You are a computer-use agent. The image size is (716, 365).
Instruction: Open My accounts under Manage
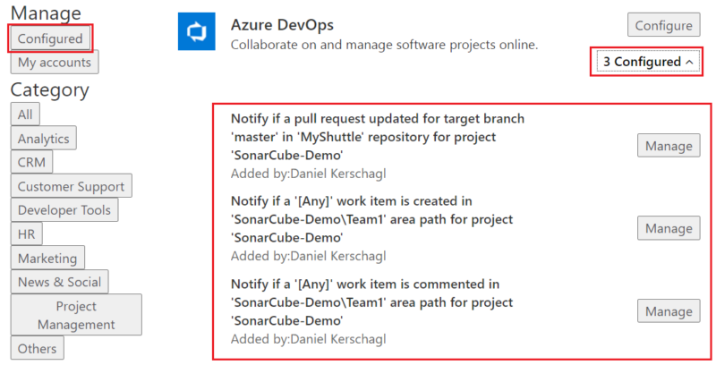(55, 63)
